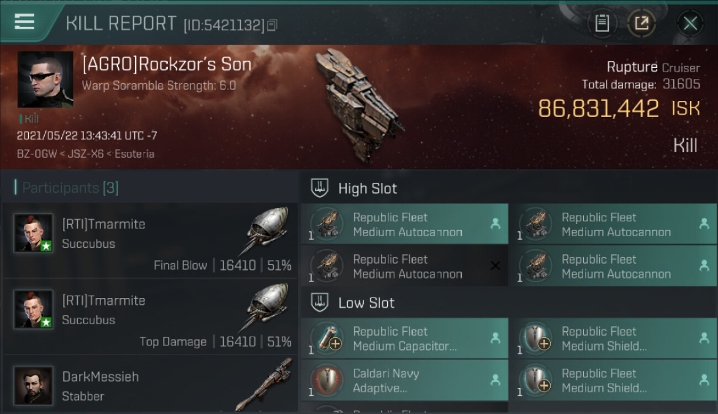Select Caldari Navy Adaptive module
This screenshot has width=718, height=414.
[404, 380]
